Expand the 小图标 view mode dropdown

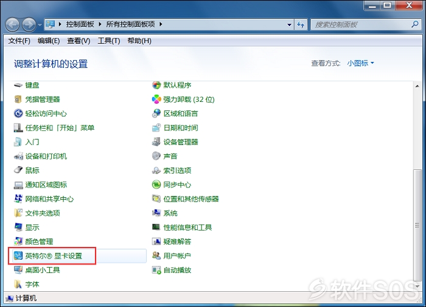pyautogui.click(x=360, y=63)
